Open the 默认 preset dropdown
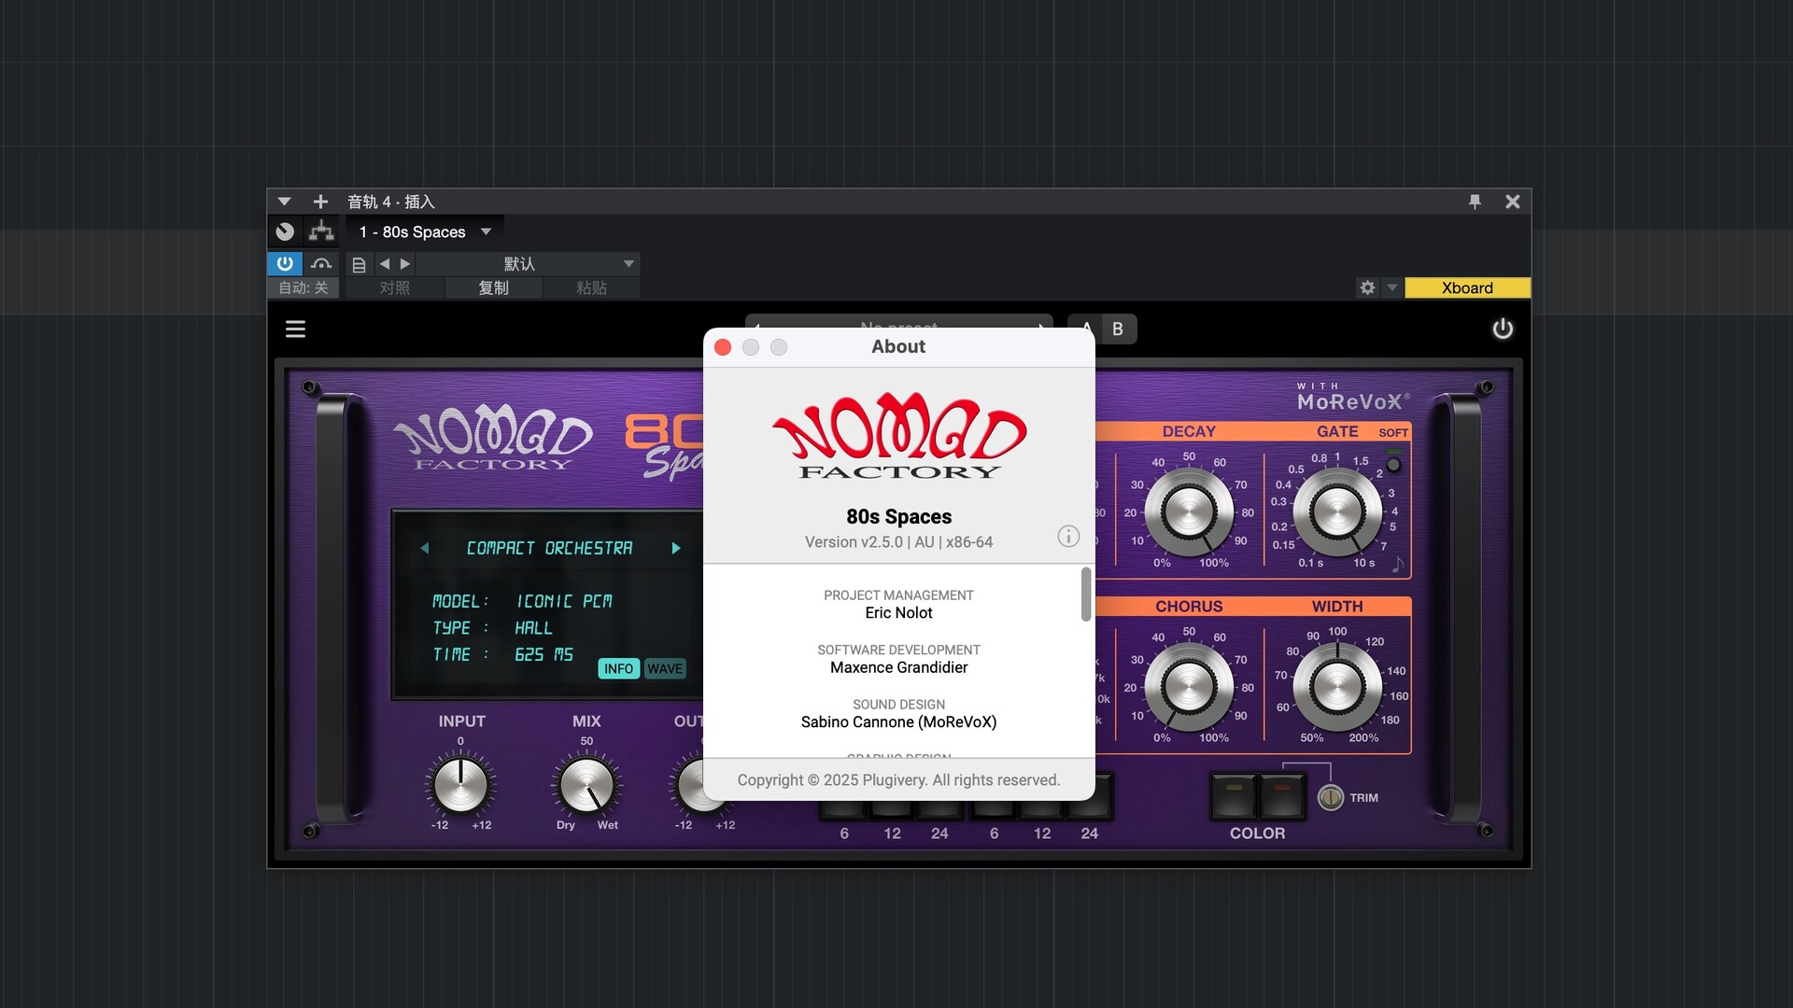Image resolution: width=1793 pixels, height=1008 pixels. [526, 264]
